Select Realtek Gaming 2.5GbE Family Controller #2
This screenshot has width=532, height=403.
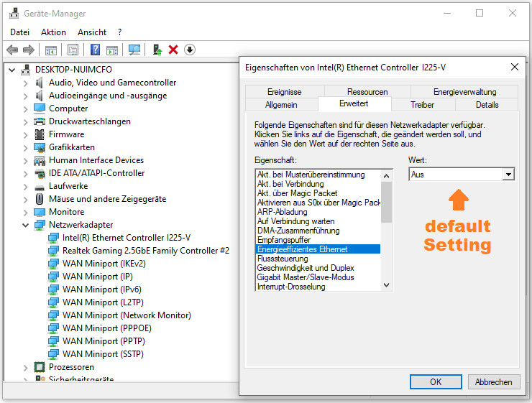tap(146, 251)
